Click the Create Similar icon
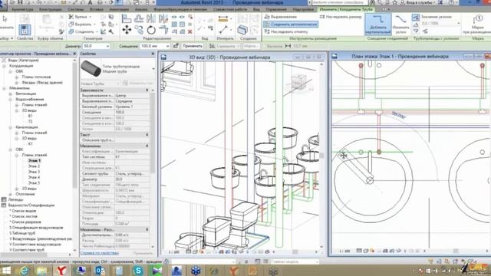Image resolution: width=491 pixels, height=276 pixels. tap(242, 30)
